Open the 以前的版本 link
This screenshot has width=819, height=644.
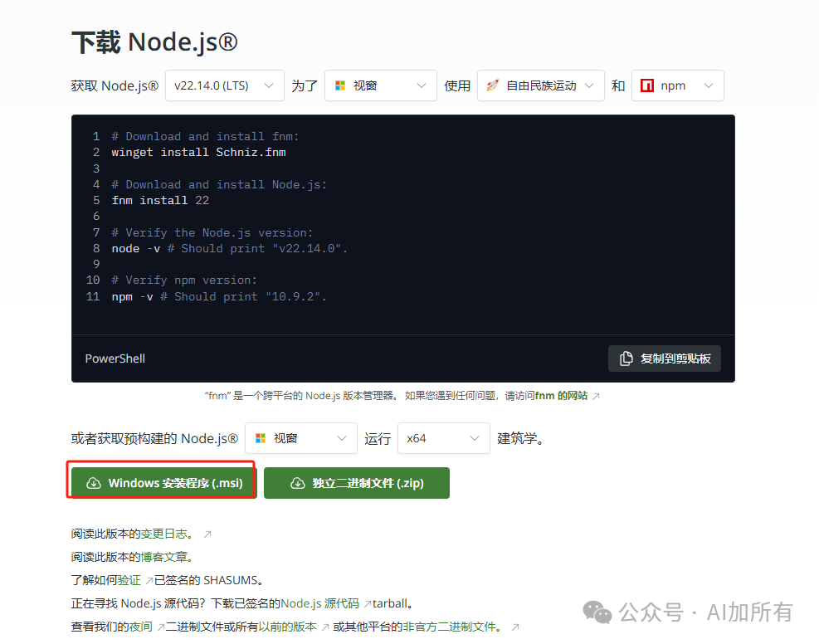click(x=287, y=627)
